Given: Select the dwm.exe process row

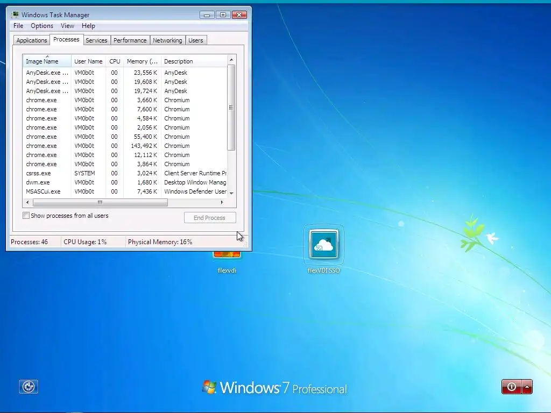Looking at the screenshot, I should click(125, 182).
